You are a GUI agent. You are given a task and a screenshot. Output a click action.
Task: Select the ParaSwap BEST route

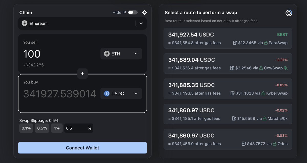click(x=228, y=38)
